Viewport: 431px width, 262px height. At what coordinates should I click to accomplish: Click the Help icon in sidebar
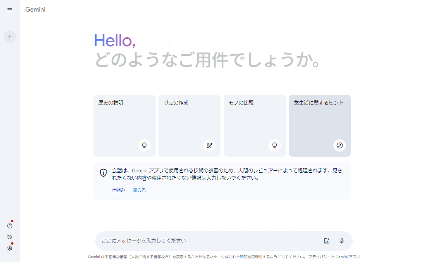coord(10,226)
